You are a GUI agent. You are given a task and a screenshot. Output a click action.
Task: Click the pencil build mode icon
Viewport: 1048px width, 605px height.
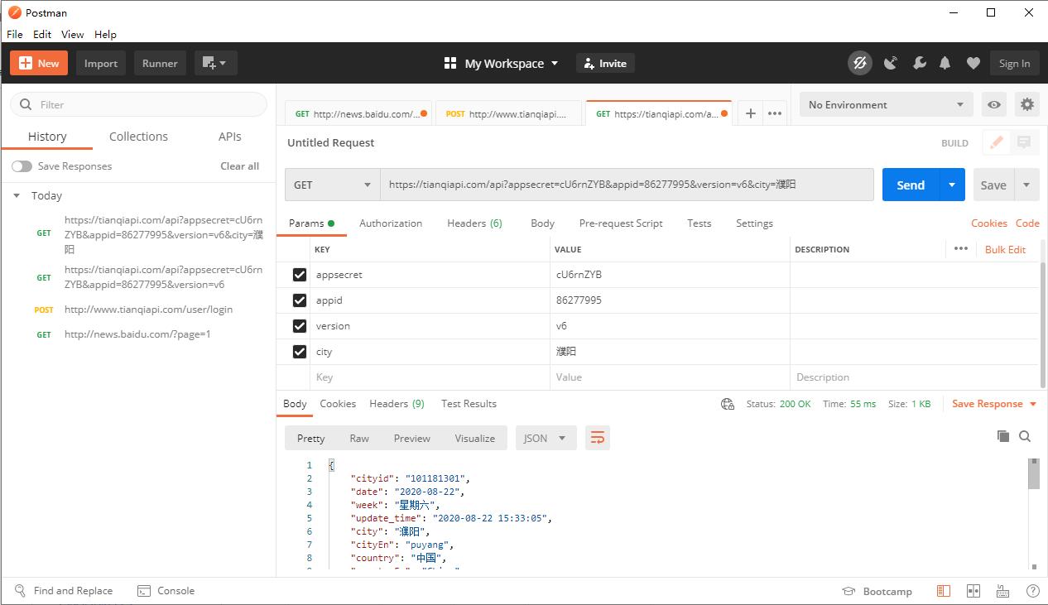coord(997,142)
